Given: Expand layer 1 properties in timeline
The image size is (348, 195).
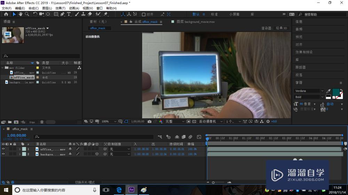Looking at the screenshot, I should tap(20, 149).
